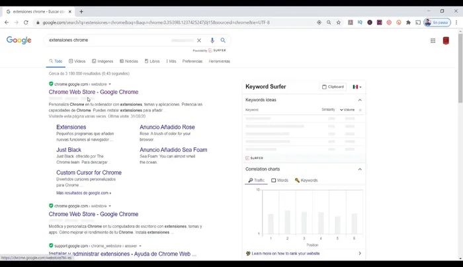The width and height of the screenshot is (463, 267).
Task: Bookmark this page with the star icon
Action: point(339,22)
